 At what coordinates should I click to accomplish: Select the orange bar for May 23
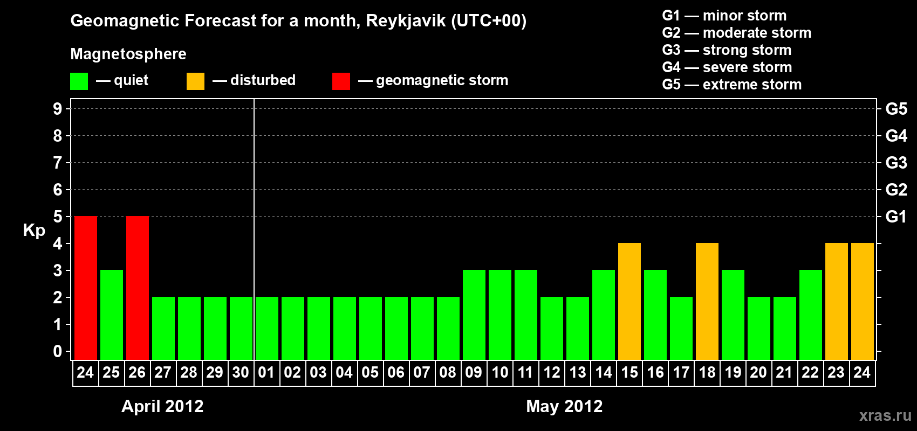837,301
